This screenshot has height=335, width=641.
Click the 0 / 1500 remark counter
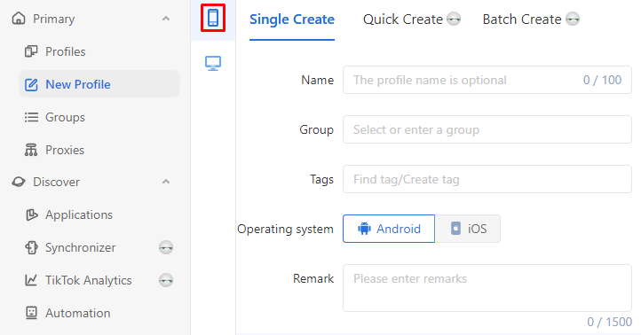[610, 322]
